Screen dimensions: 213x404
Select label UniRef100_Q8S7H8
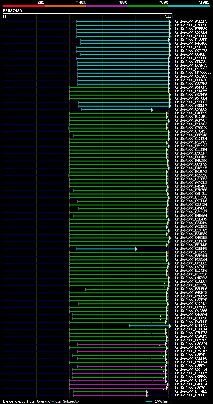coord(191,84)
